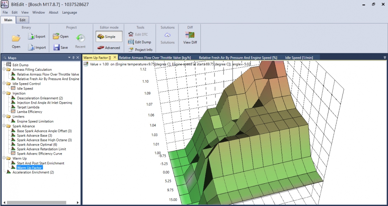Select Spark Advance Base (3) map
Viewport: 388px width, 206px height.
tap(34, 135)
